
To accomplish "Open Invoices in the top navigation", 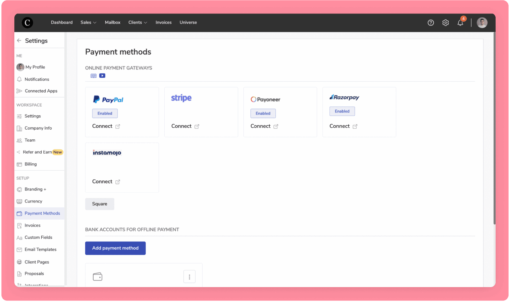I will coord(163,22).
